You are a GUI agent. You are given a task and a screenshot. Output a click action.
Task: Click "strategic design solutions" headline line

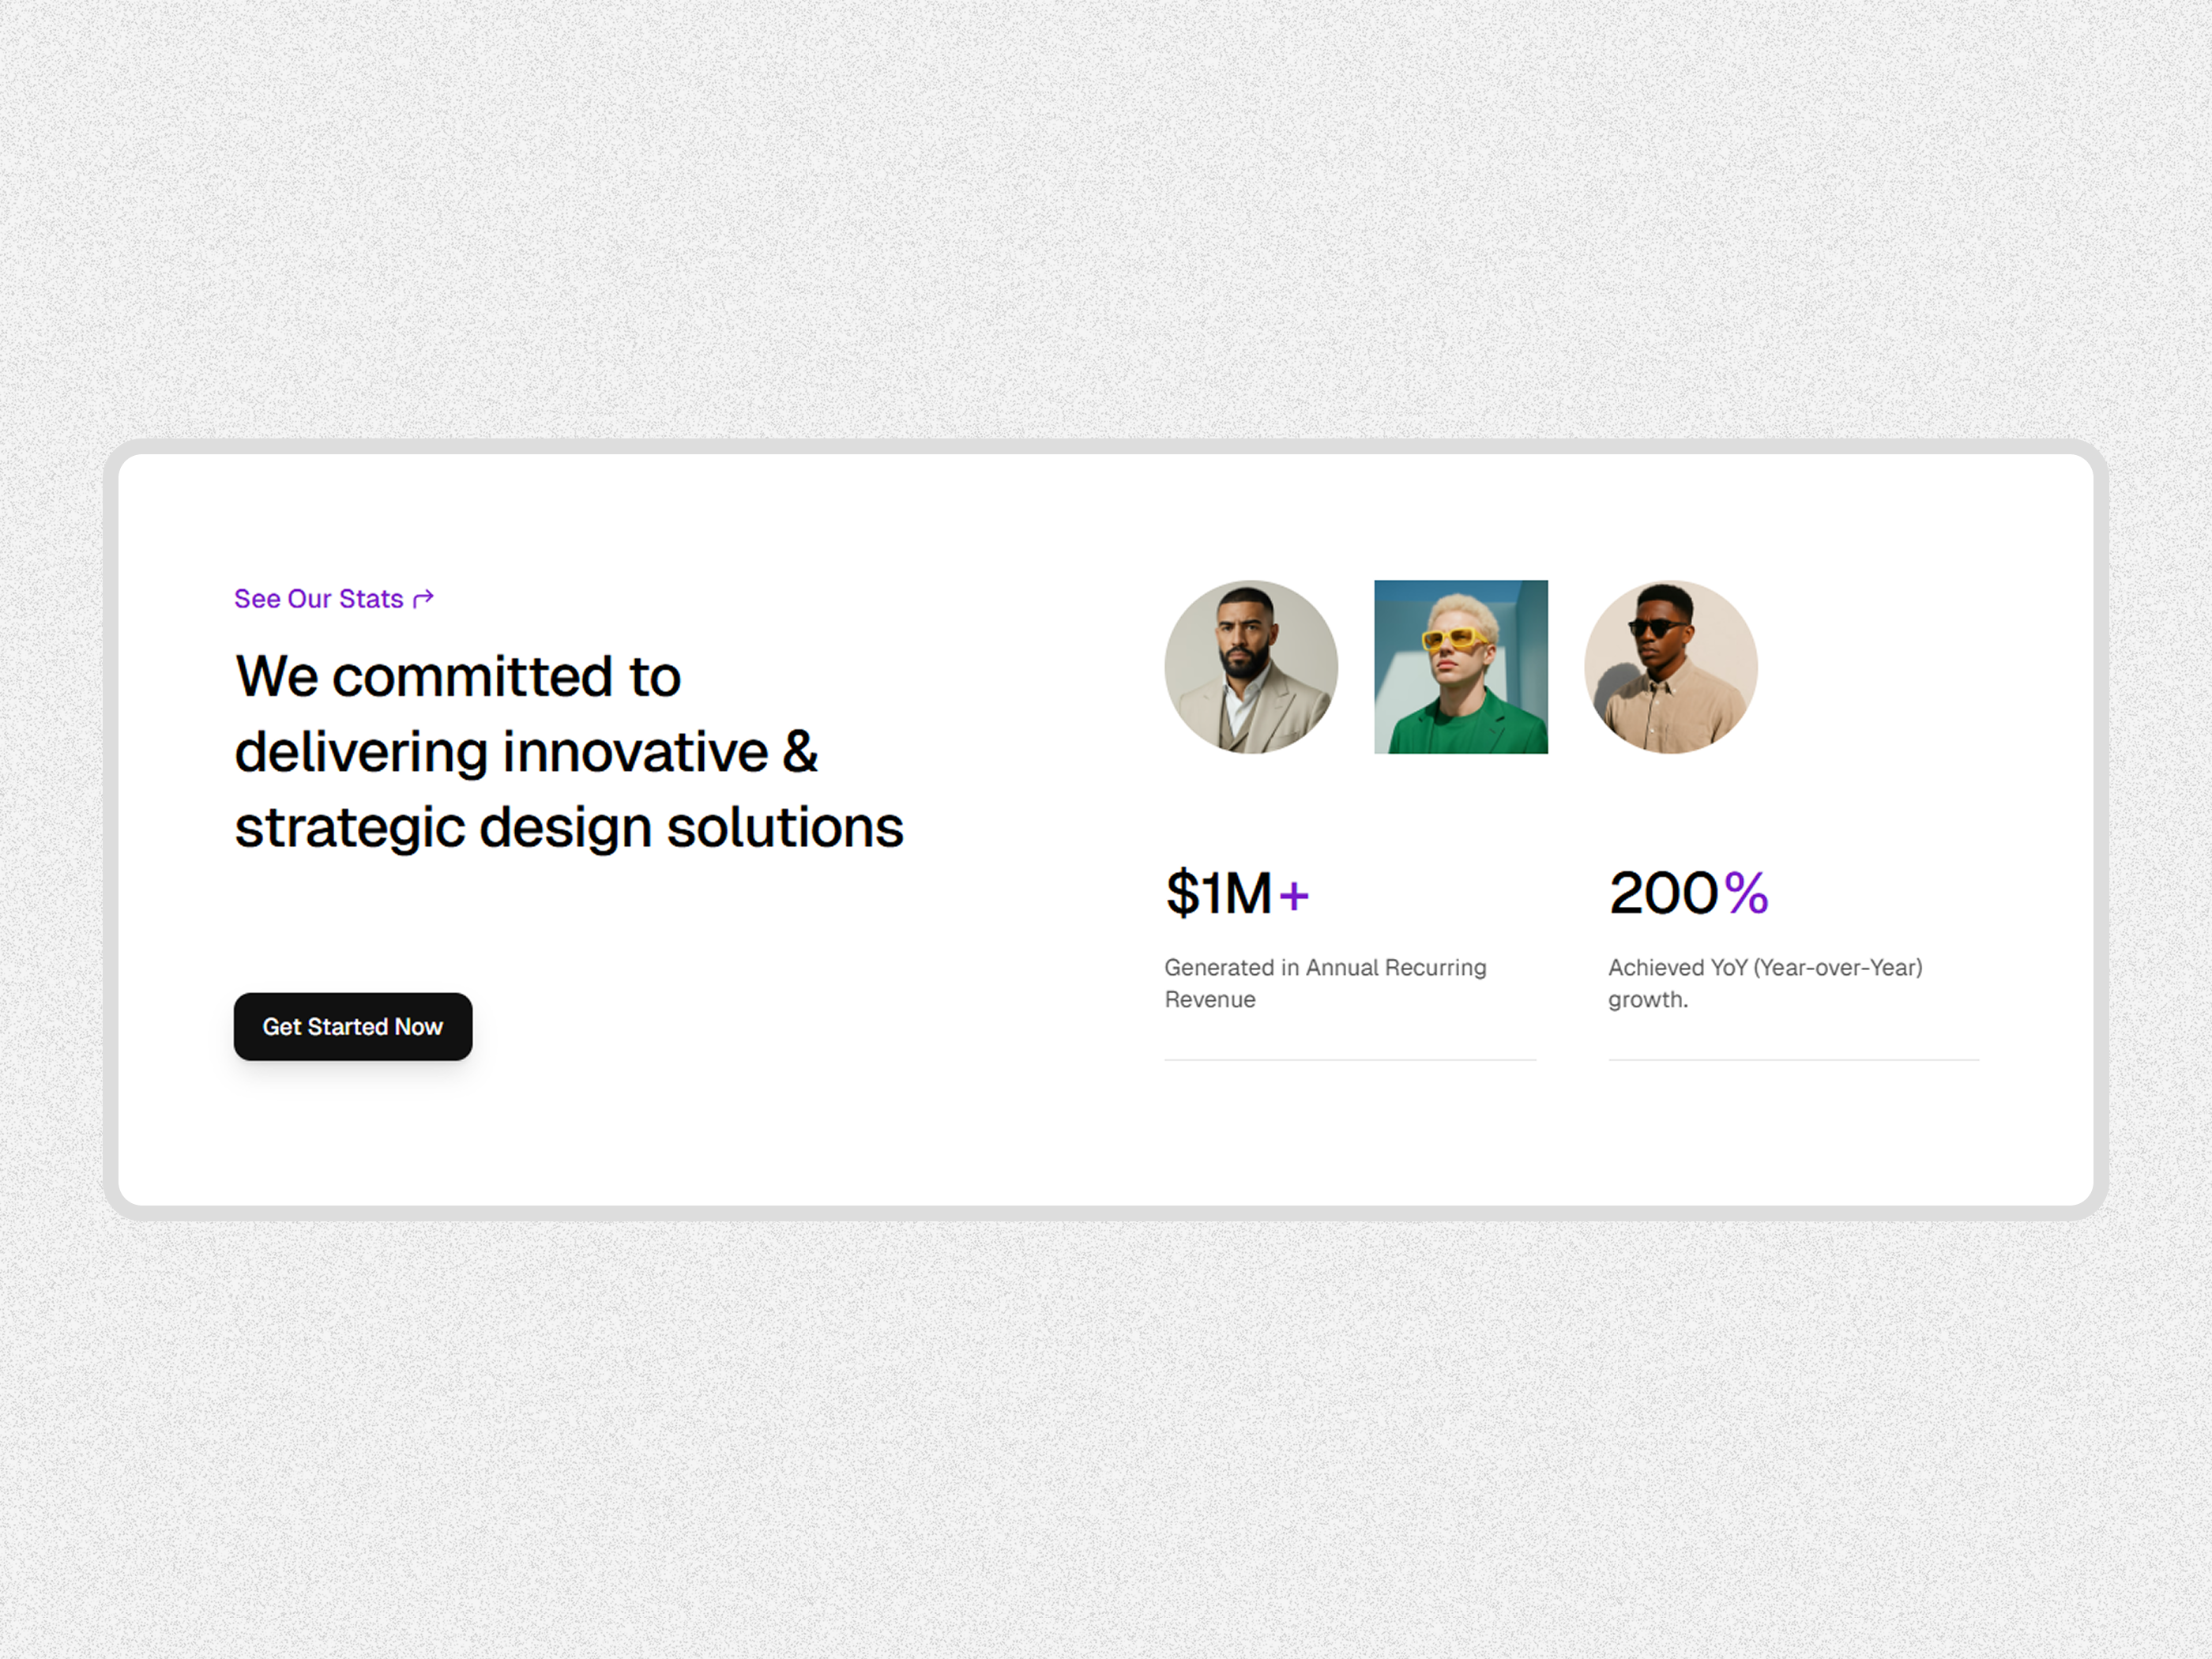(x=569, y=828)
